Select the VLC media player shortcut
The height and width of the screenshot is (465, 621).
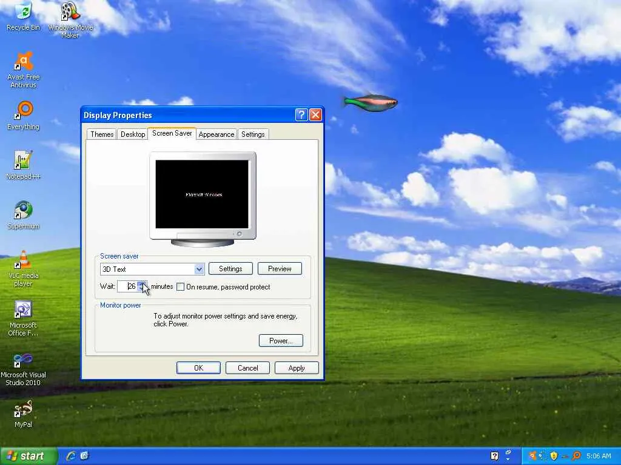(24, 268)
